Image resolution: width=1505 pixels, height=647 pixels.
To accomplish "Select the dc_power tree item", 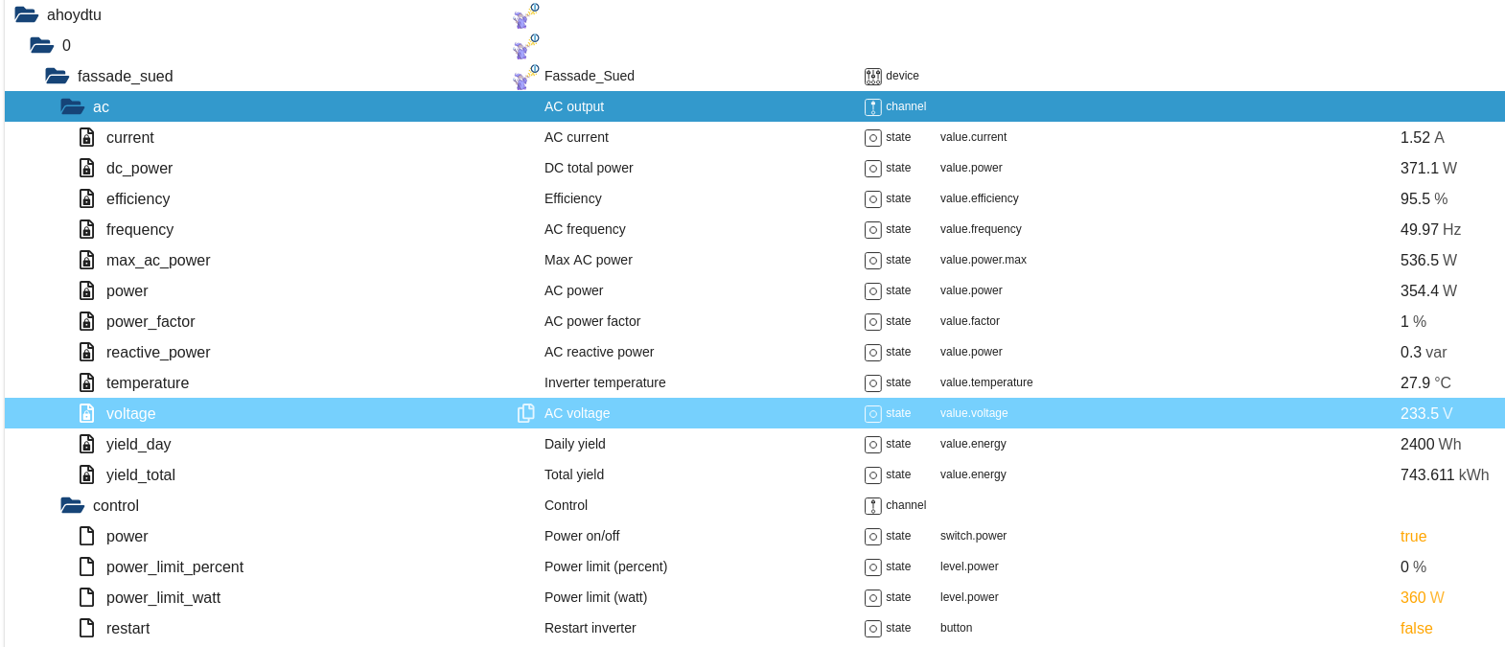I will pos(139,168).
